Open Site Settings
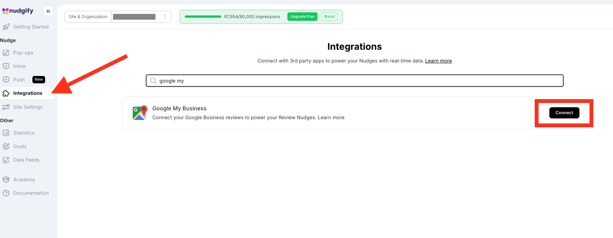 [x=28, y=107]
